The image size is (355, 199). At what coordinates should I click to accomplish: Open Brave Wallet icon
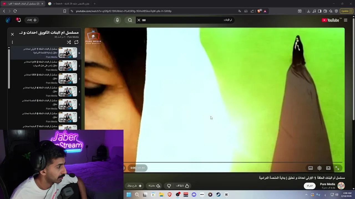point(325,11)
